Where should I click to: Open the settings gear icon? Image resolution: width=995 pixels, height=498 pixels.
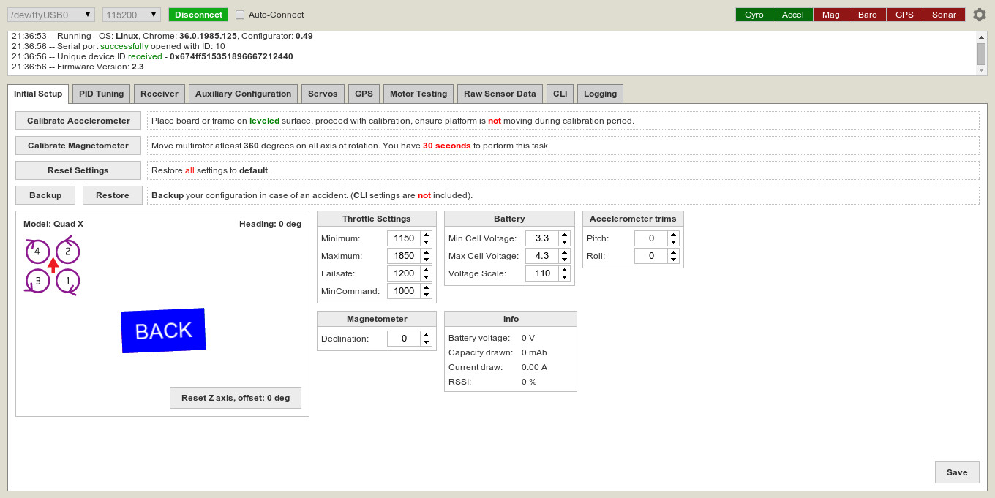979,15
